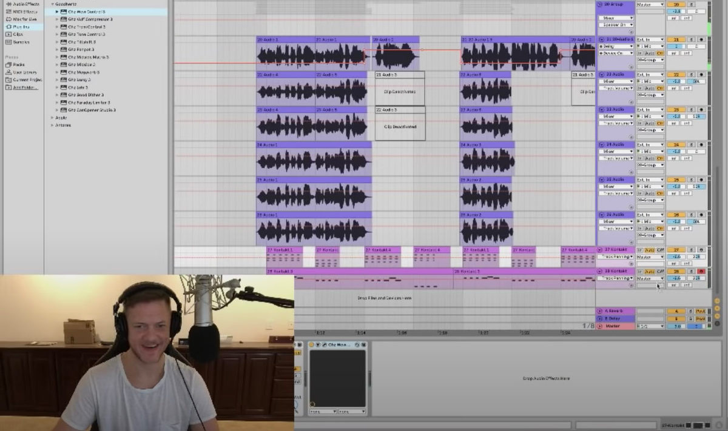Screen dimensions: 728x431
Task: Disarm the 28 Kontakt track
Action: 701,272
